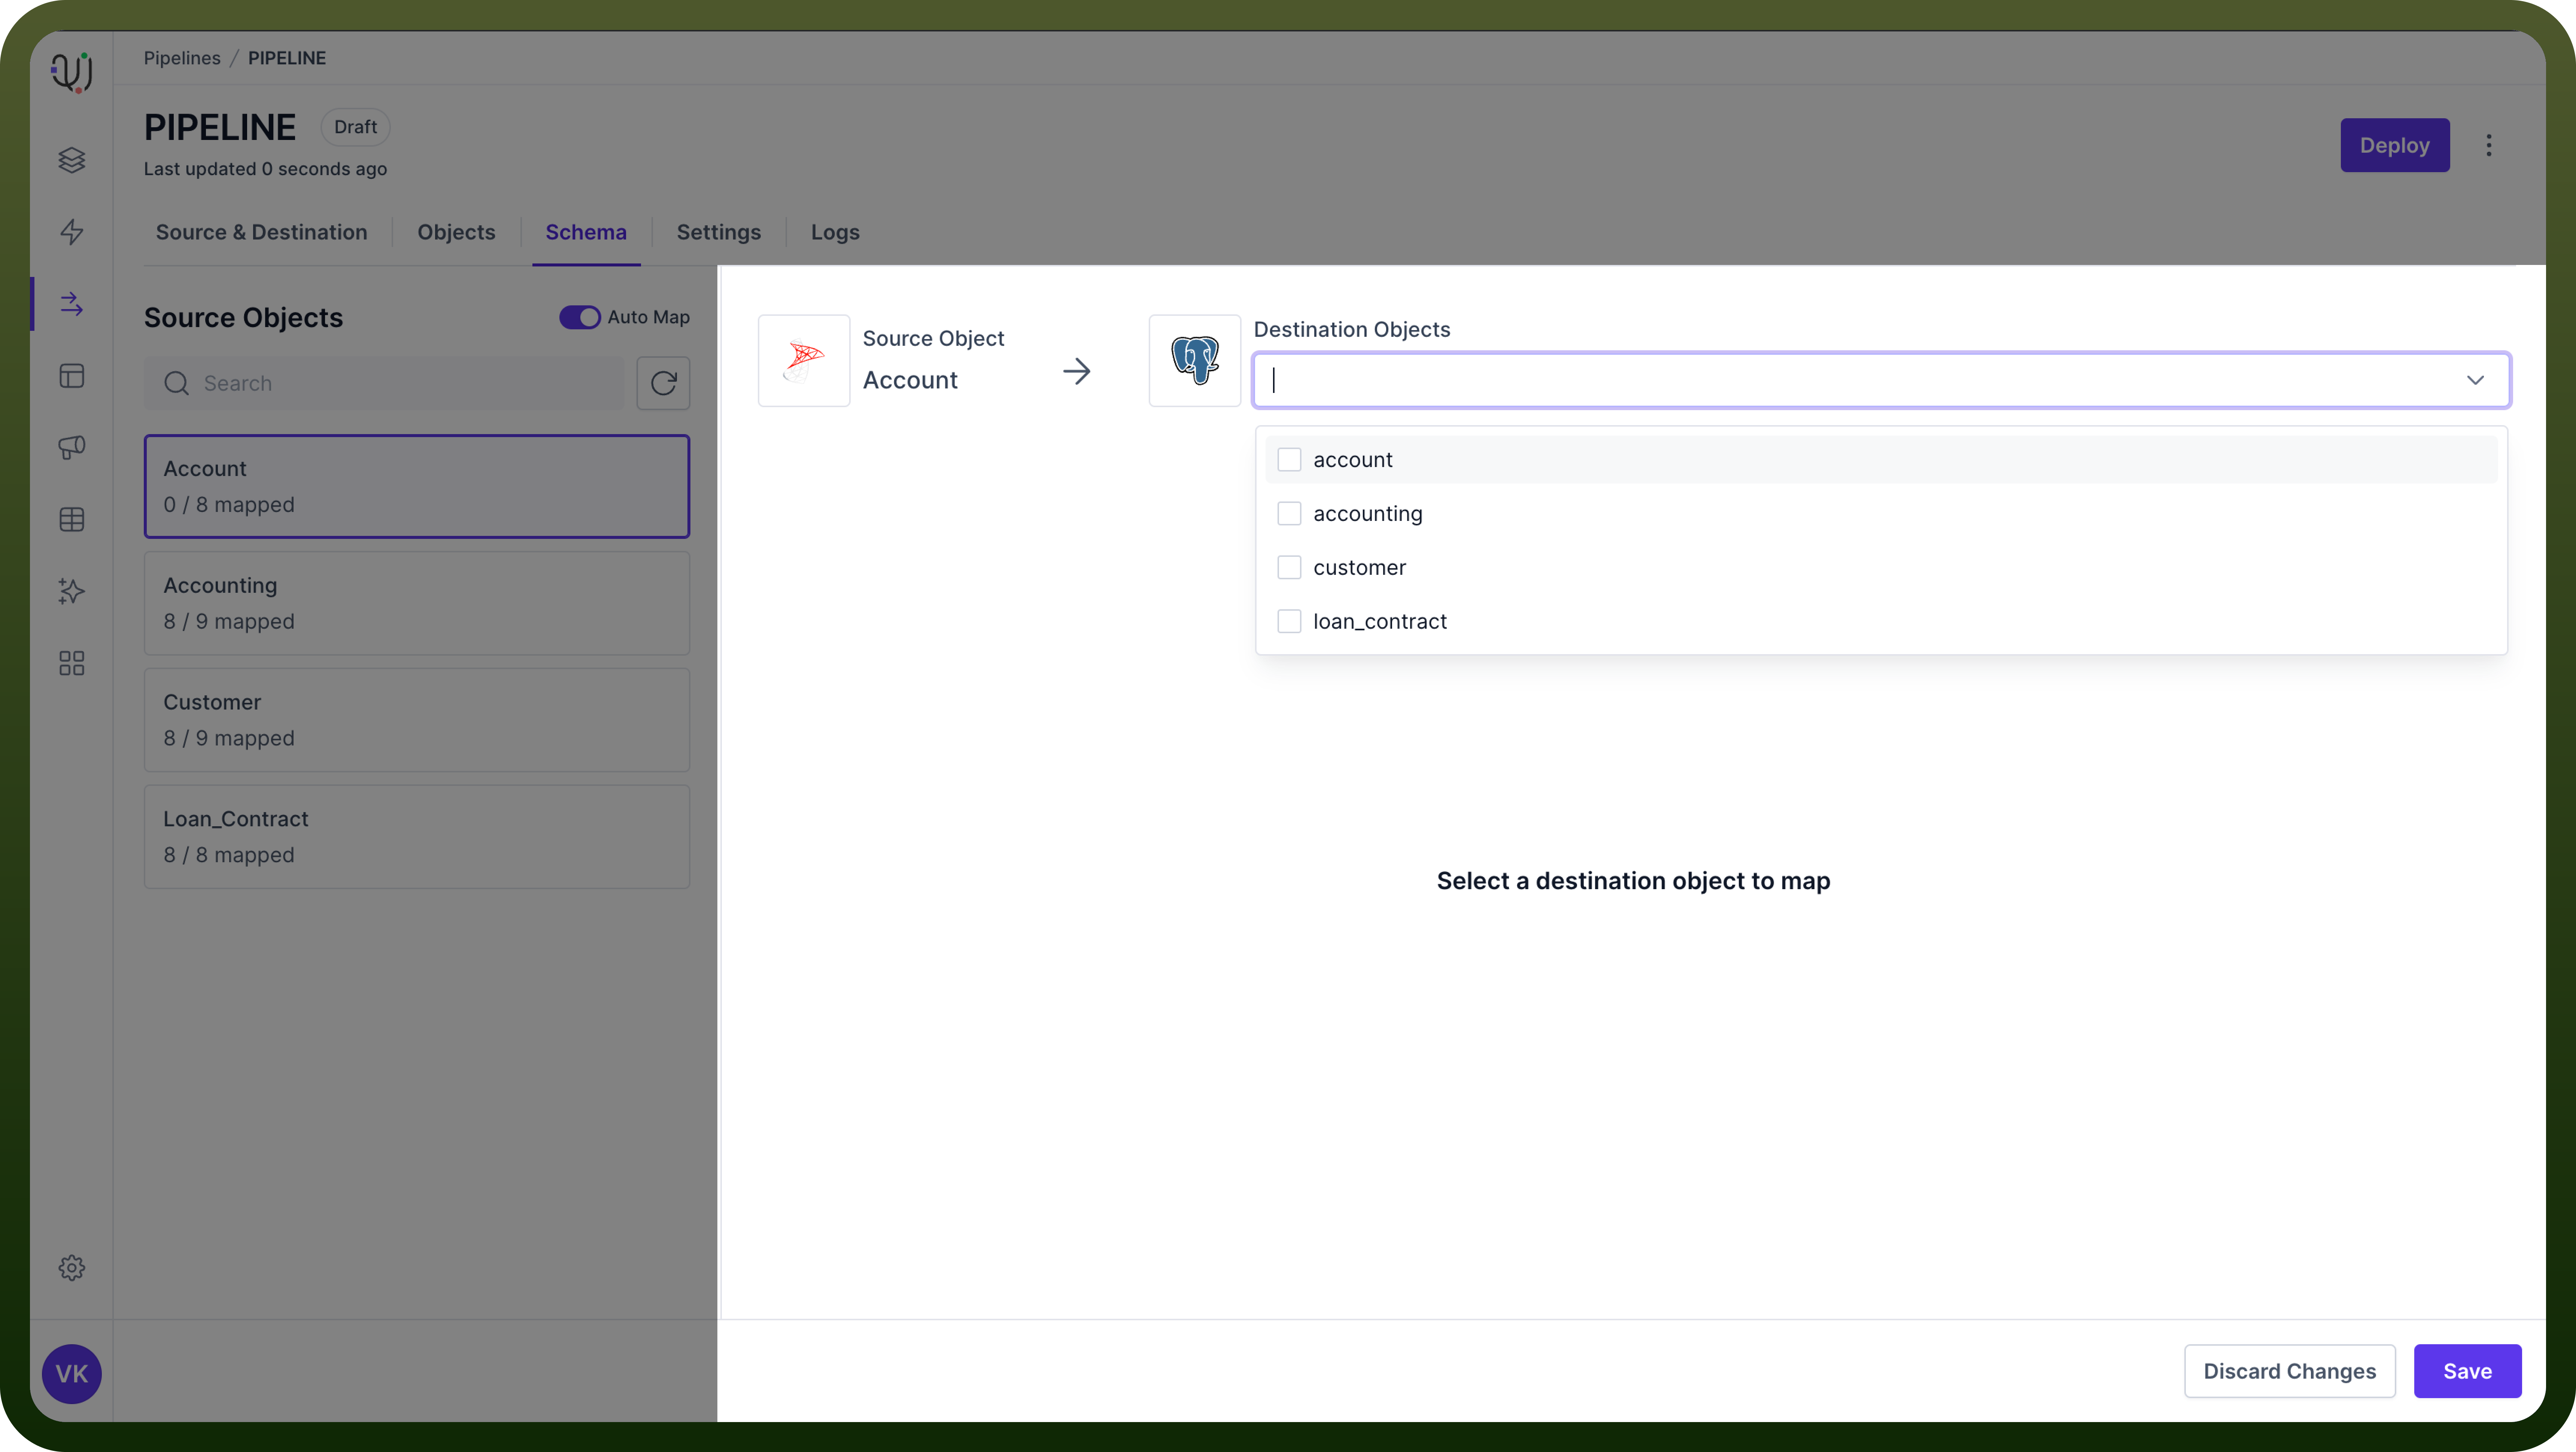Click the source objects Search field
This screenshot has height=1452, width=2576.
coord(384,383)
